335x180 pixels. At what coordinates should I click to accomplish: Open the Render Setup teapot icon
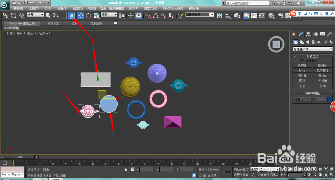tap(280, 16)
